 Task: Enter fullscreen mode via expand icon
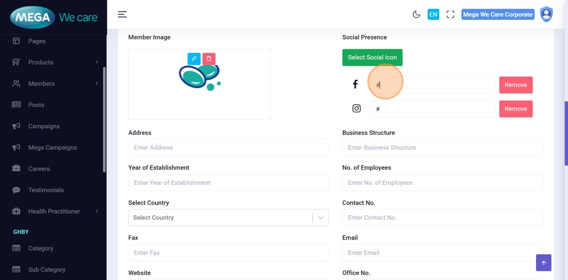(450, 15)
